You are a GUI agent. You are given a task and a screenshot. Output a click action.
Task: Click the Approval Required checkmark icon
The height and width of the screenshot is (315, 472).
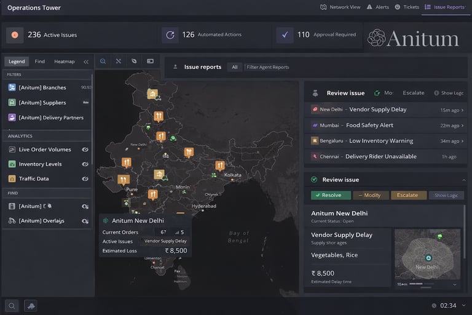click(285, 35)
